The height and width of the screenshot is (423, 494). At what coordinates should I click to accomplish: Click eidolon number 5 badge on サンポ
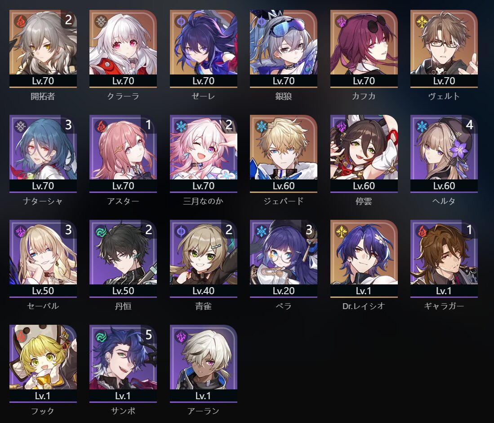[x=149, y=335]
